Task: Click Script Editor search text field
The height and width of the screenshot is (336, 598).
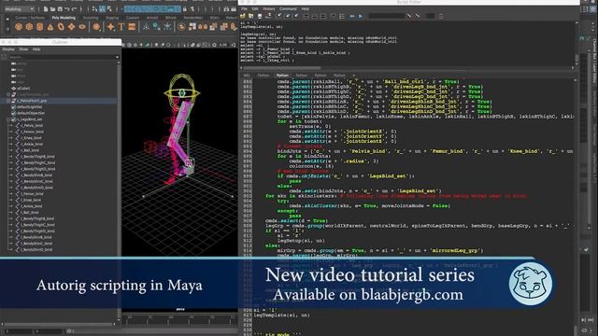Action: (387, 16)
